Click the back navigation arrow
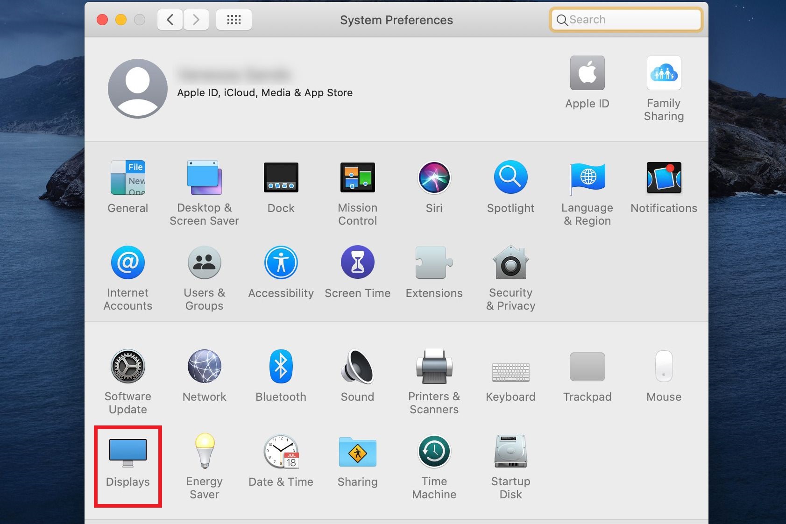Image resolution: width=786 pixels, height=524 pixels. point(170,20)
